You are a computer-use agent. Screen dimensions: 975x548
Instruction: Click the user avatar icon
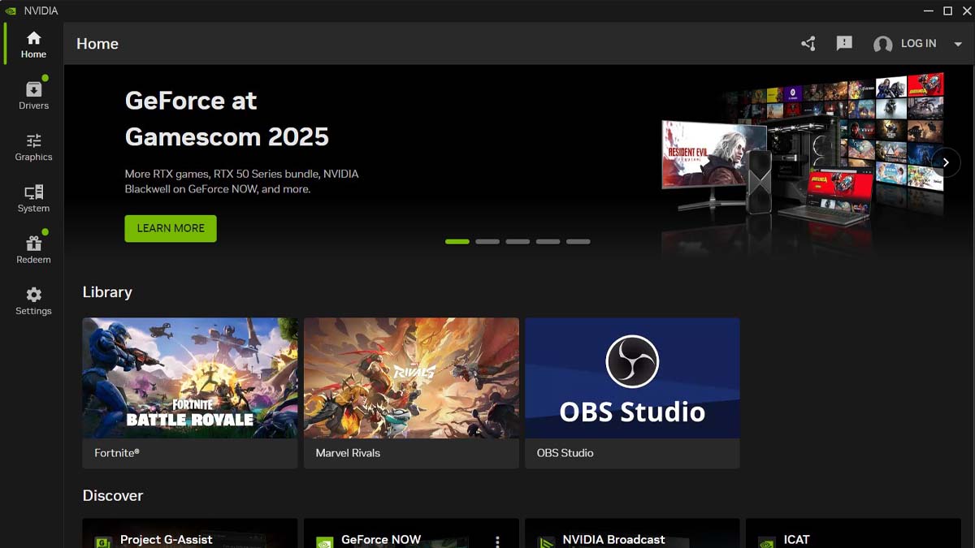(882, 45)
